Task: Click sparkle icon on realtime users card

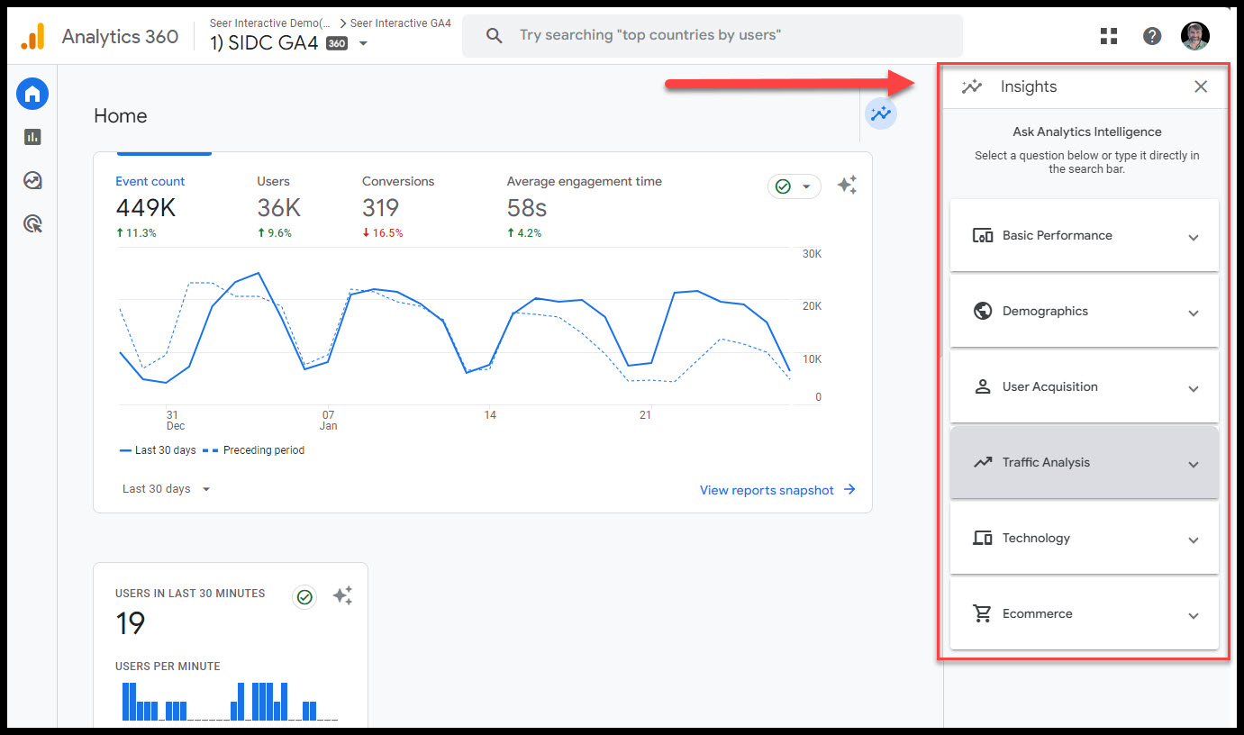Action: tap(342, 595)
